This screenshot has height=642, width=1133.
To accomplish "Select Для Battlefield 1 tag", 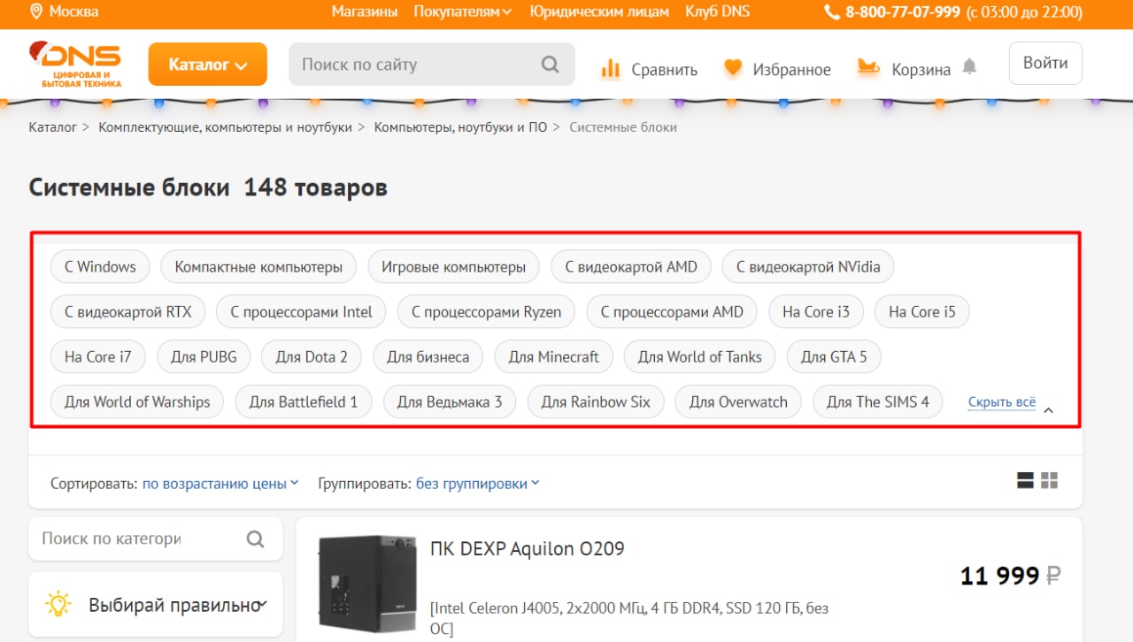I will [304, 402].
